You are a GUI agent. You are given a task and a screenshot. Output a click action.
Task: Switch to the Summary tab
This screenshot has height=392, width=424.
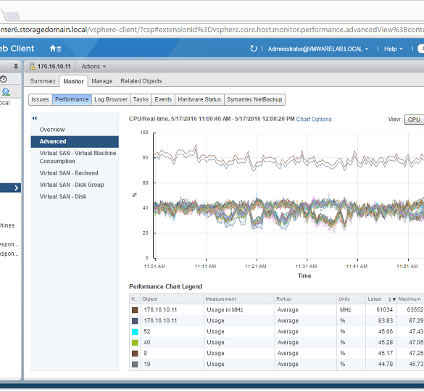pos(43,81)
